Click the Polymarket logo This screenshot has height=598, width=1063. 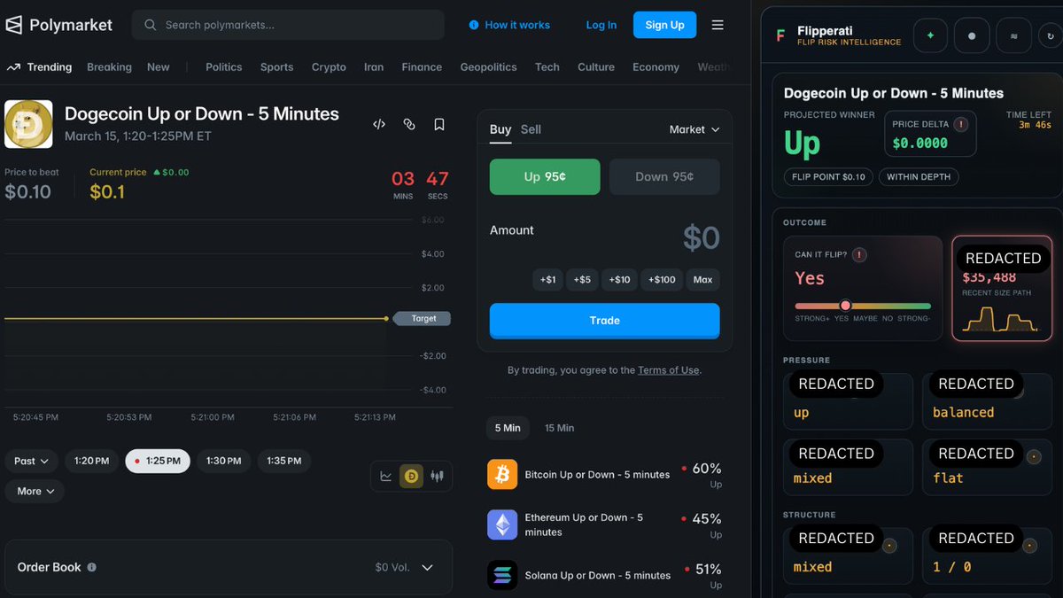[59, 25]
